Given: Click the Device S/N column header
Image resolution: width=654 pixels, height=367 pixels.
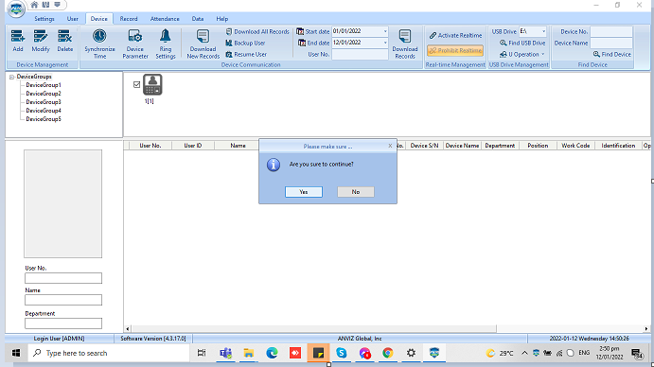Looking at the screenshot, I should tap(424, 146).
